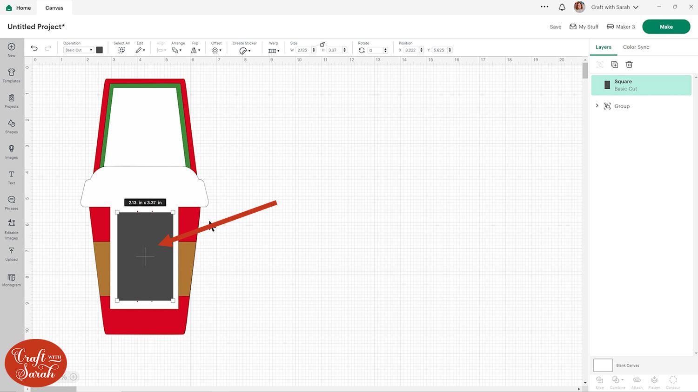Open the Monogram tool

click(12, 280)
